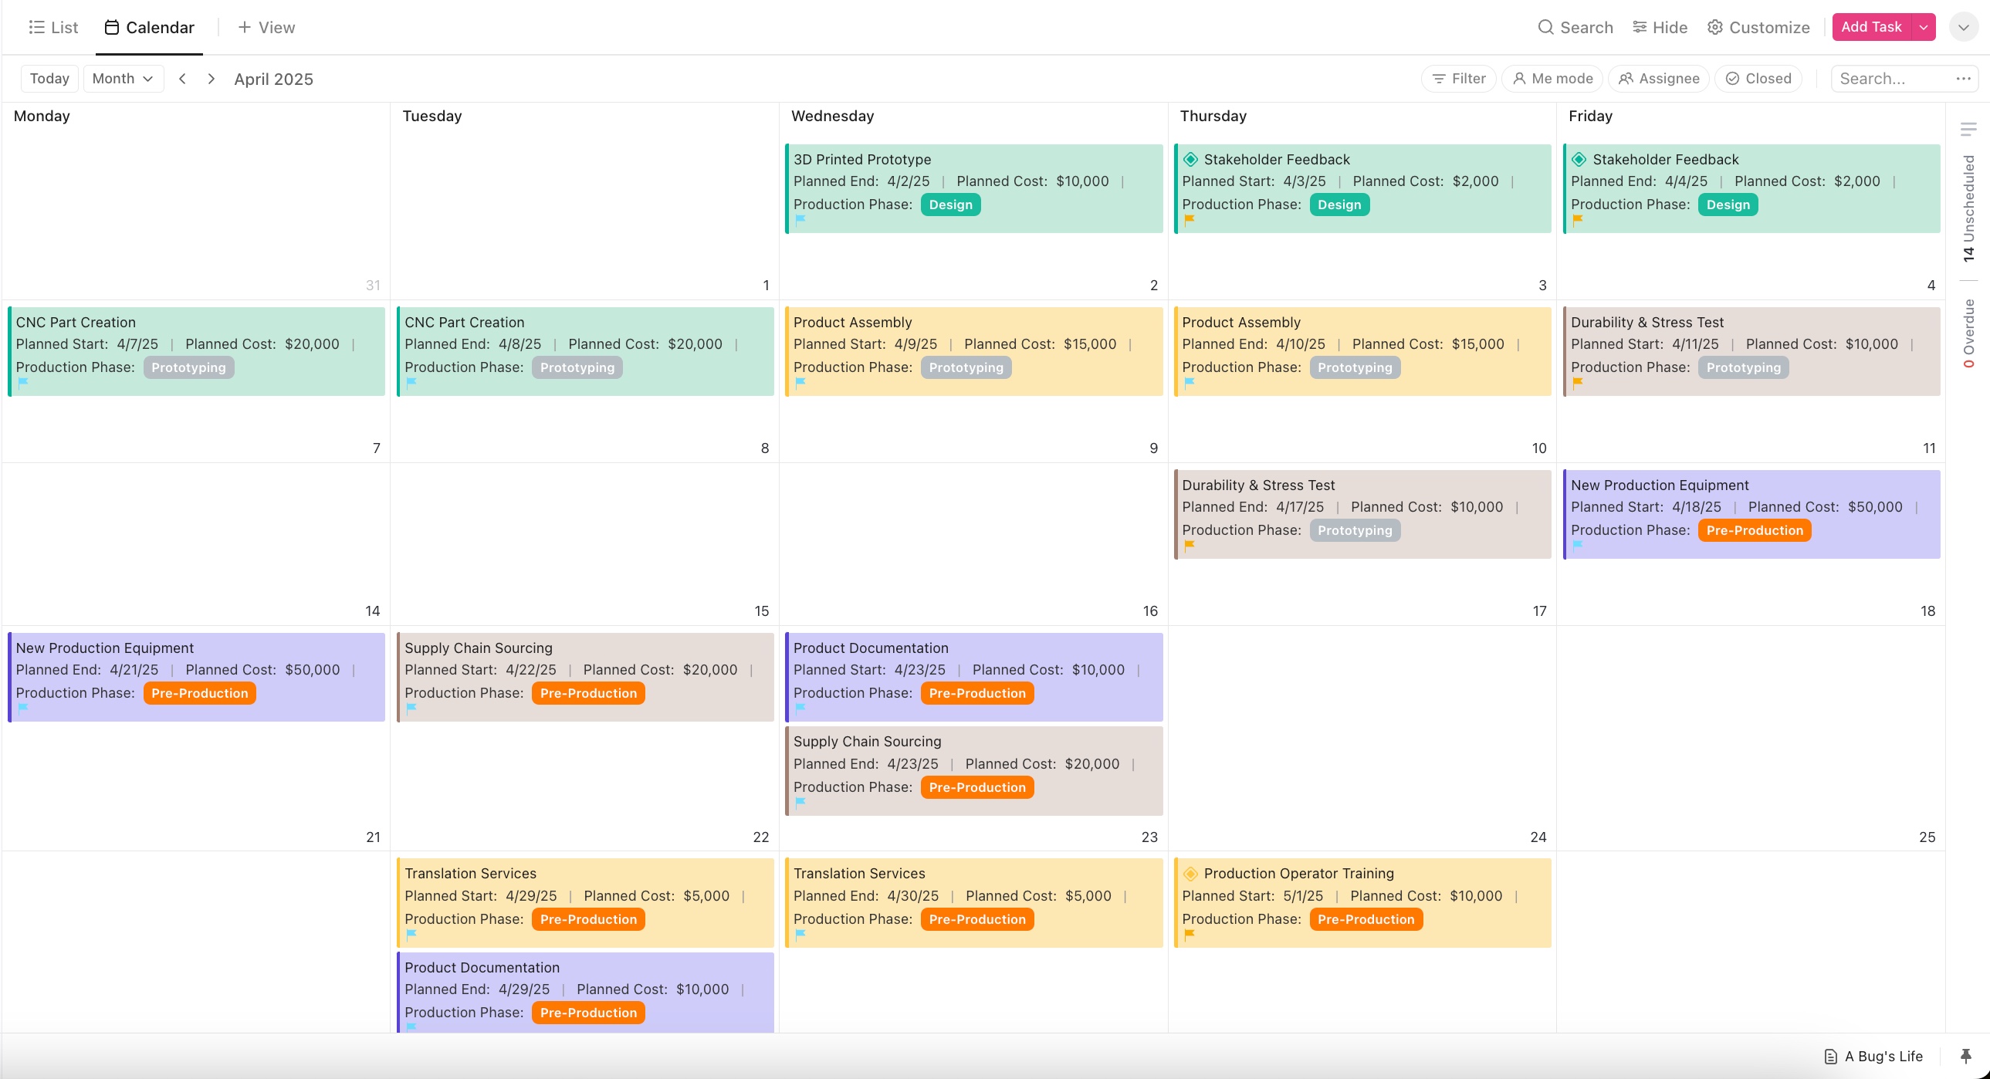Click the Friday column header
This screenshot has height=1079, width=1990.
click(x=1591, y=116)
